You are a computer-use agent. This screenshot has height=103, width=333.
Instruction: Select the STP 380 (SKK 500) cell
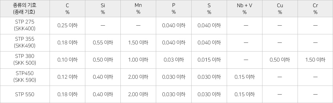click(25, 60)
